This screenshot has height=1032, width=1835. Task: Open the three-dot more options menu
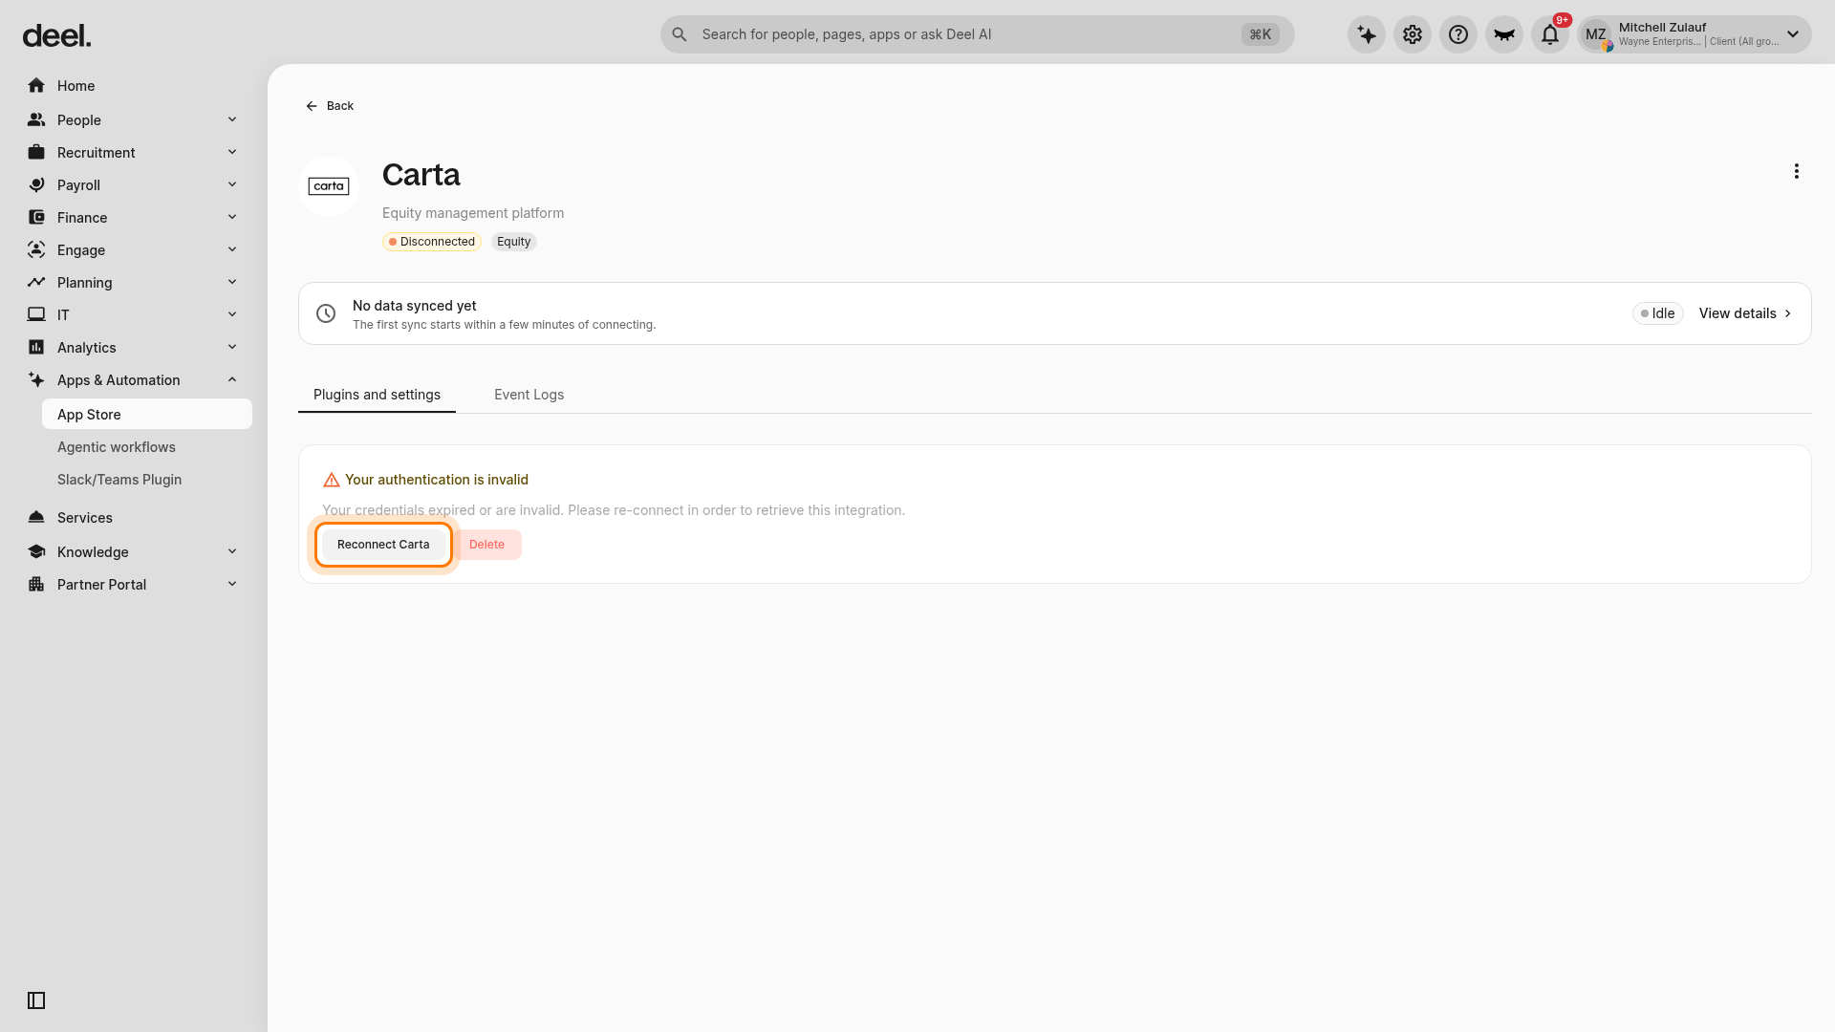1797,171
